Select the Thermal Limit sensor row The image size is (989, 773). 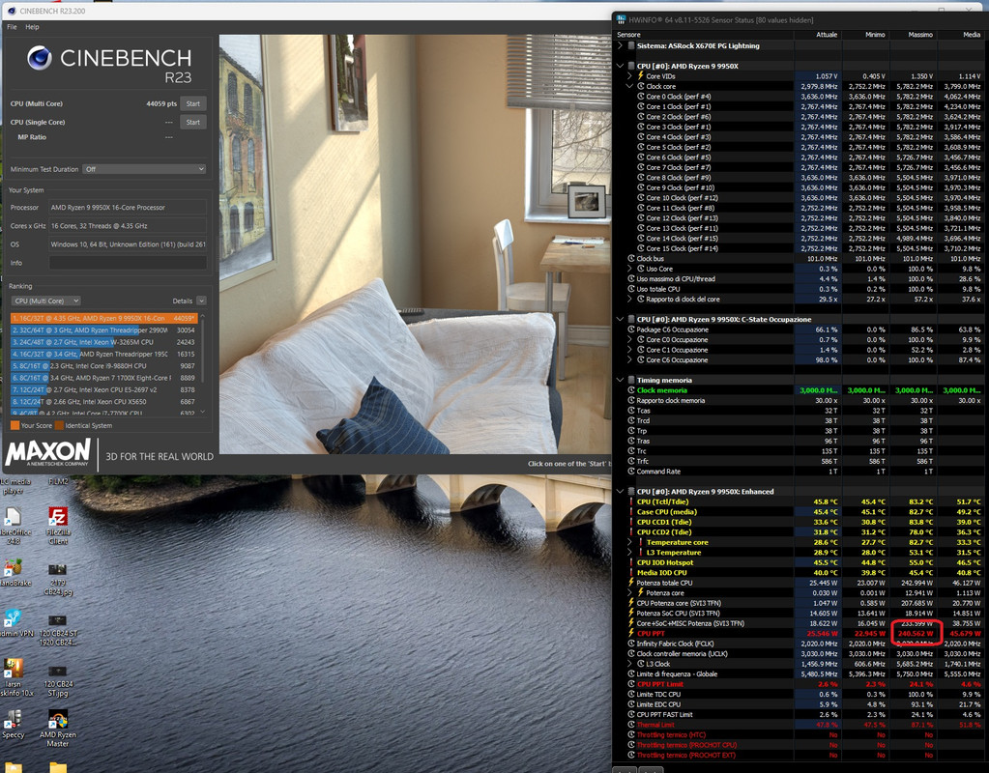pyautogui.click(x=800, y=725)
